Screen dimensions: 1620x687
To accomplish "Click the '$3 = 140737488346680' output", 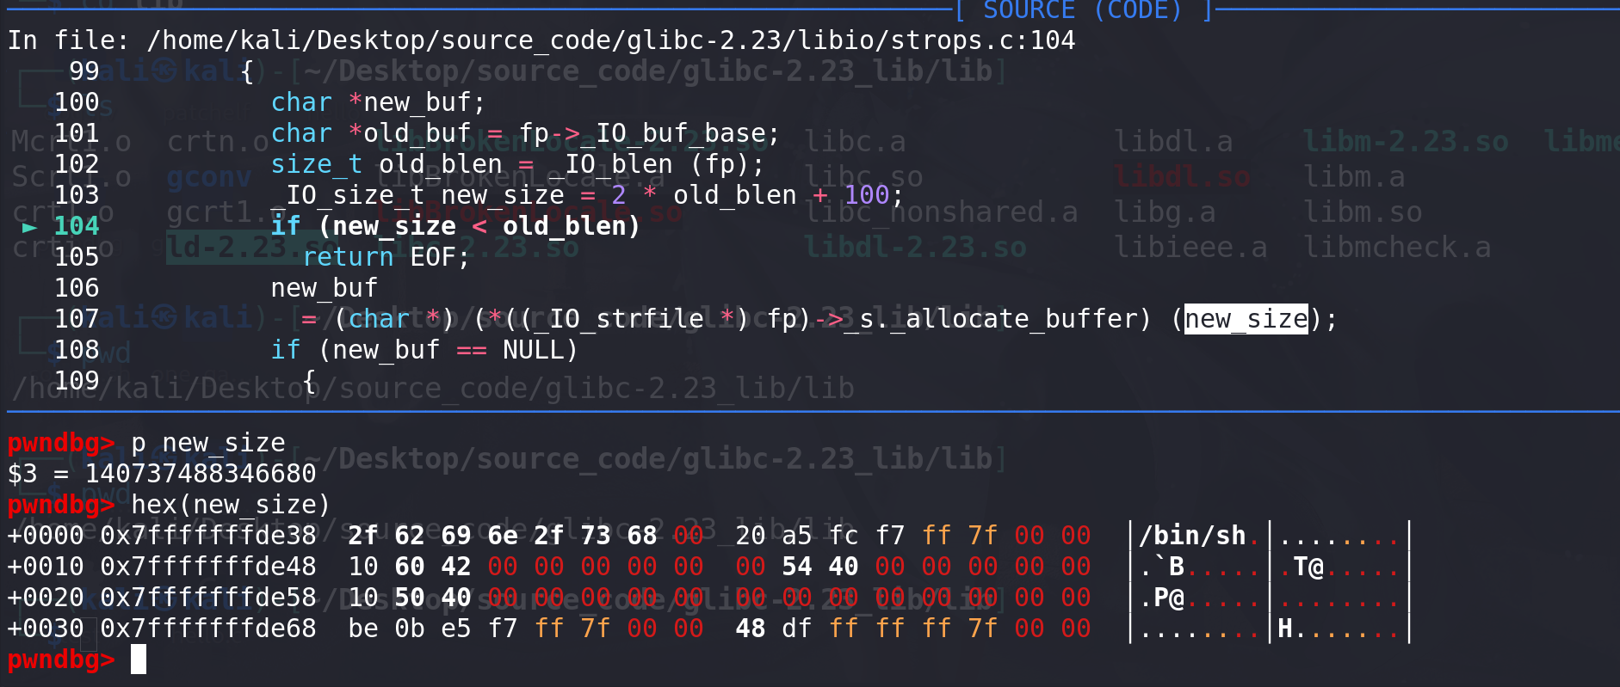I will pyautogui.click(x=162, y=474).
